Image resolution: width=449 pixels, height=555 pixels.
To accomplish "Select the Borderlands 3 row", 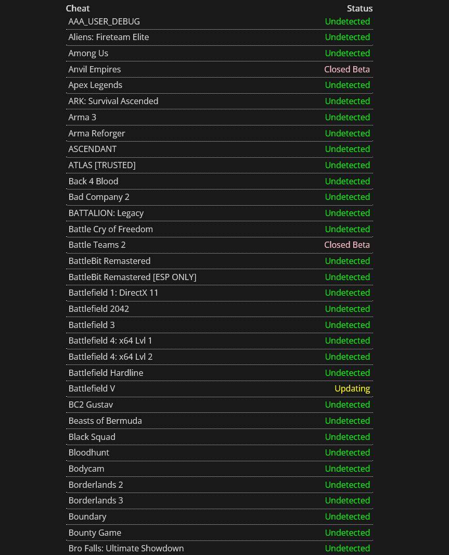I will (x=220, y=500).
